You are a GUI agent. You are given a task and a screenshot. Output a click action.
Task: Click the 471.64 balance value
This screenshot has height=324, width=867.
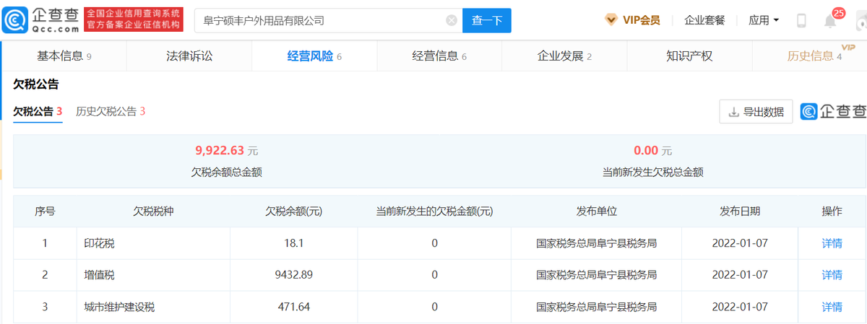pyautogui.click(x=293, y=307)
